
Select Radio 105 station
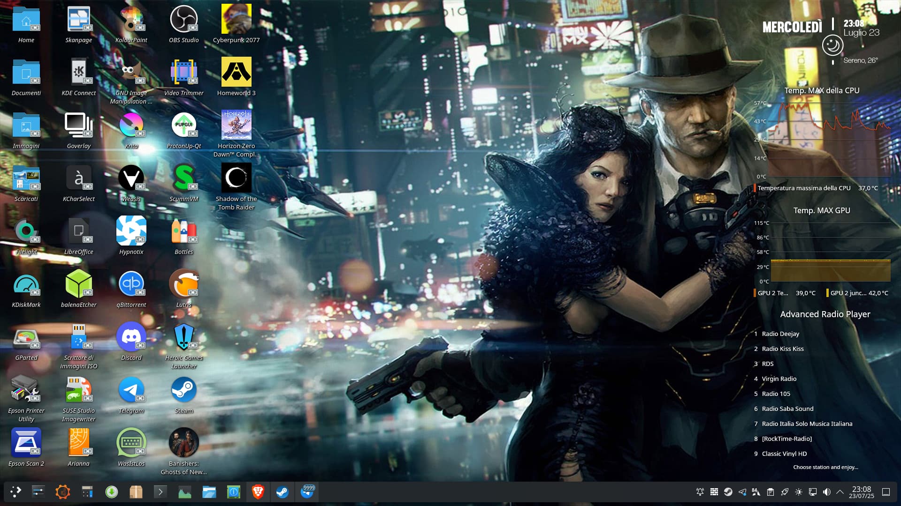(776, 394)
